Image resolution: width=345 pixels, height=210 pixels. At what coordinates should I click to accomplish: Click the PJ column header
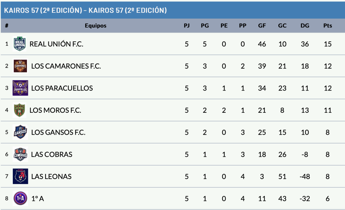coord(187,26)
